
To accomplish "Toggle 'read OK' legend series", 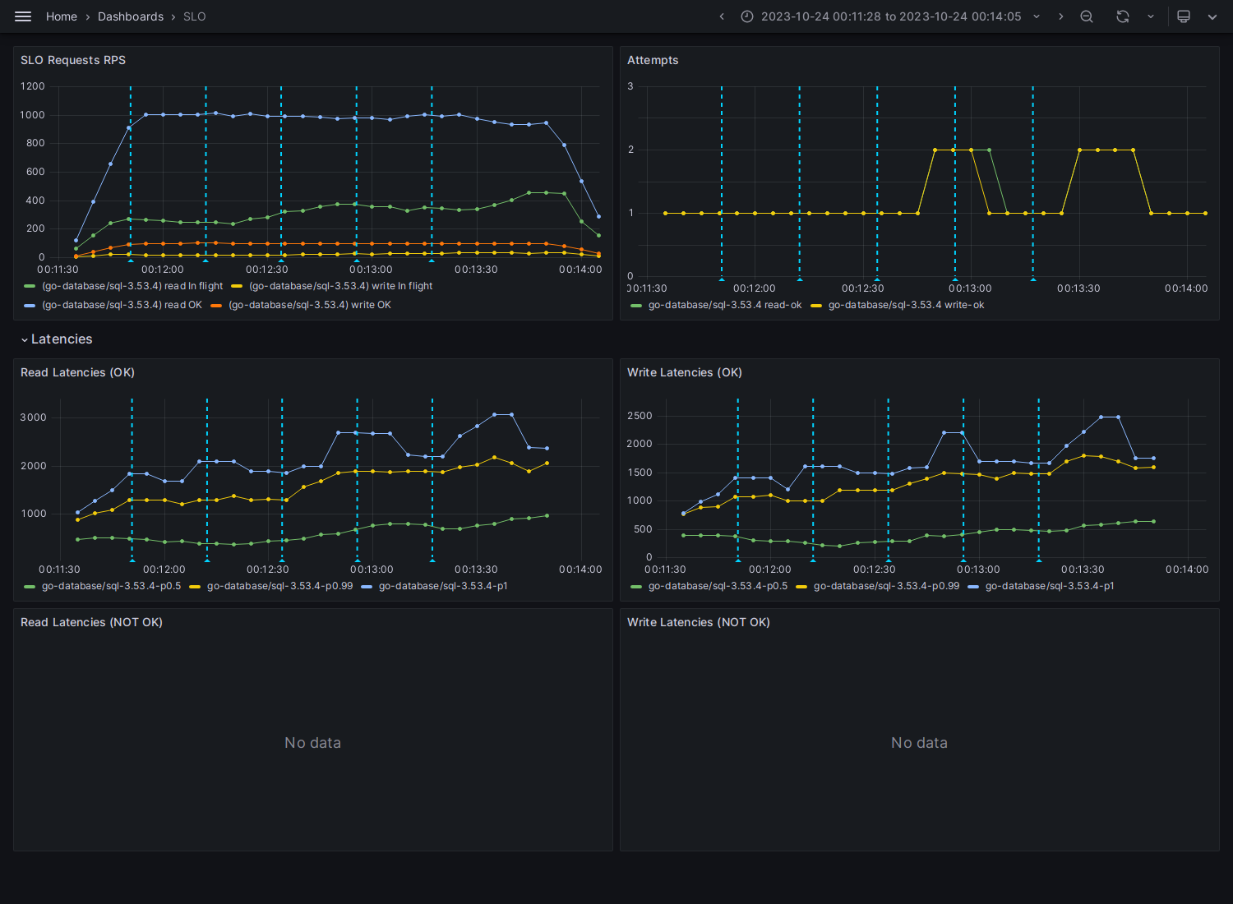I will tap(122, 305).
